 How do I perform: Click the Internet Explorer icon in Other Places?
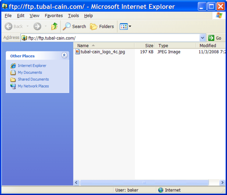tap(13, 66)
